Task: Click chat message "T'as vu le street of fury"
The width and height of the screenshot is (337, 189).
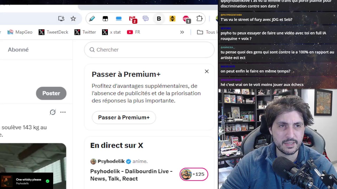Action: pyautogui.click(x=256, y=19)
